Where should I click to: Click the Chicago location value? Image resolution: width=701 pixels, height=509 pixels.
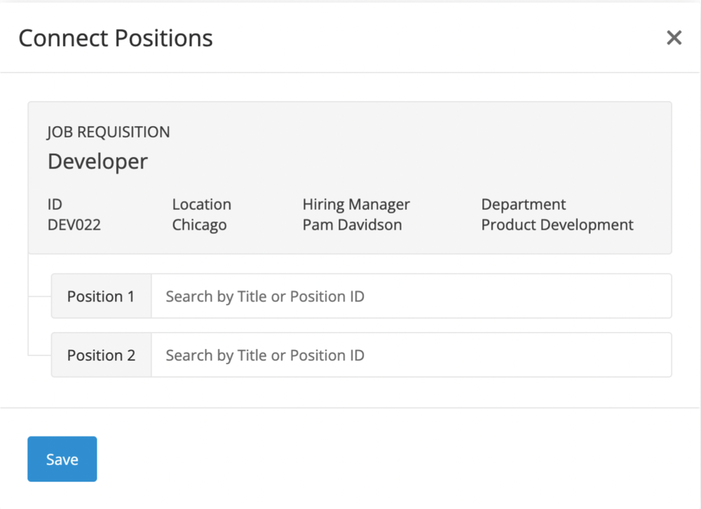[199, 225]
